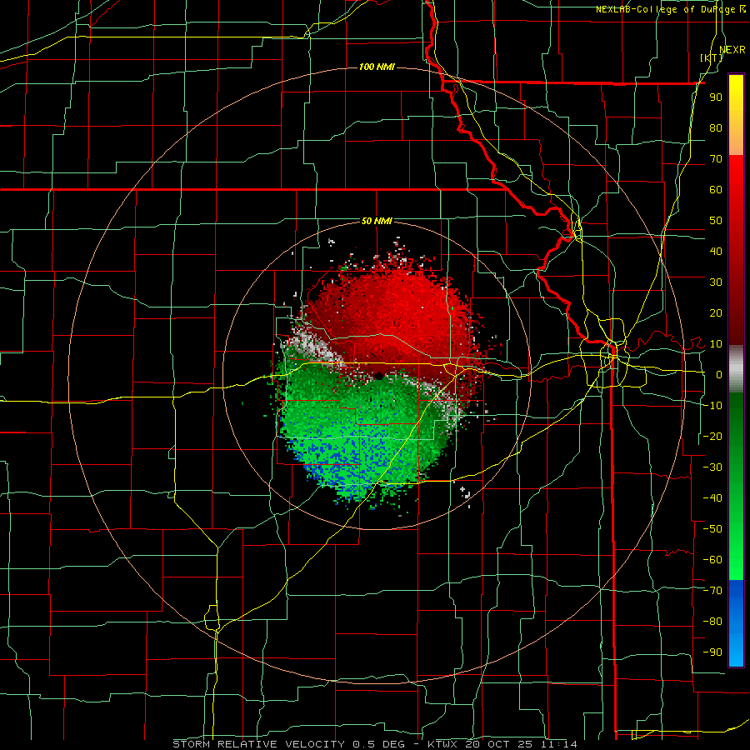The width and height of the screenshot is (750, 750).
Task: Click the -70 value on velocity scale
Action: (x=712, y=590)
